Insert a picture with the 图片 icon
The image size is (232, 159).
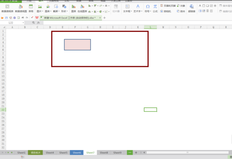[x=40, y=7]
